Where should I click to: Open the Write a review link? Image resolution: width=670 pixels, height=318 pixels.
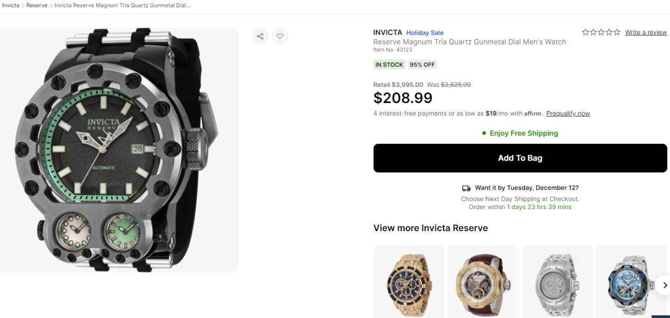[646, 32]
